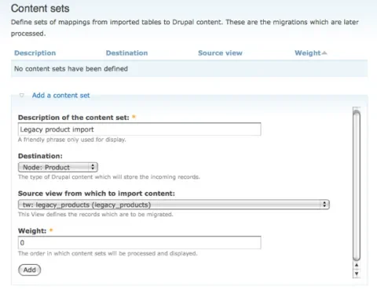Click the Description of the content set label

(x=74, y=118)
